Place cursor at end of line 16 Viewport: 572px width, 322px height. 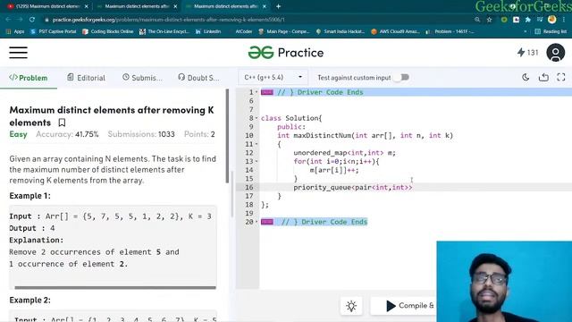[413, 187]
